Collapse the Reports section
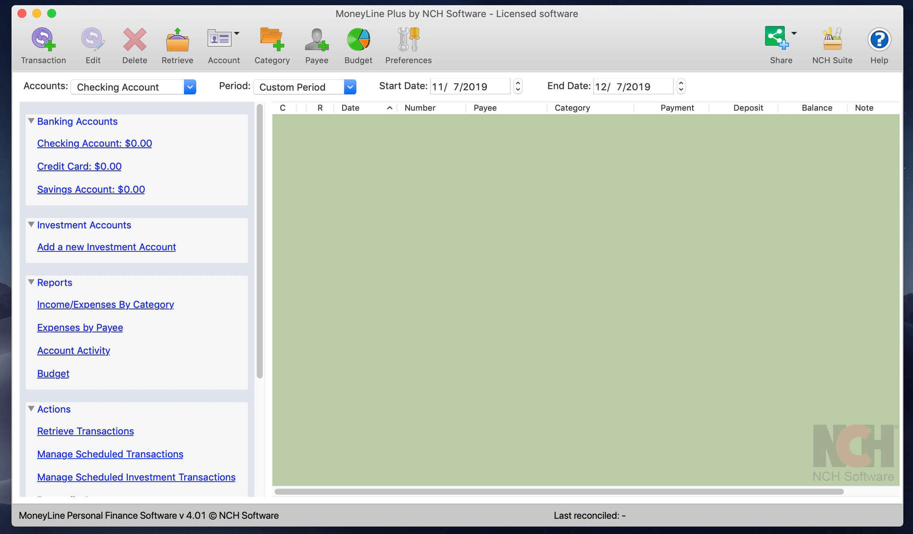Screen dimensions: 913x534 point(31,282)
